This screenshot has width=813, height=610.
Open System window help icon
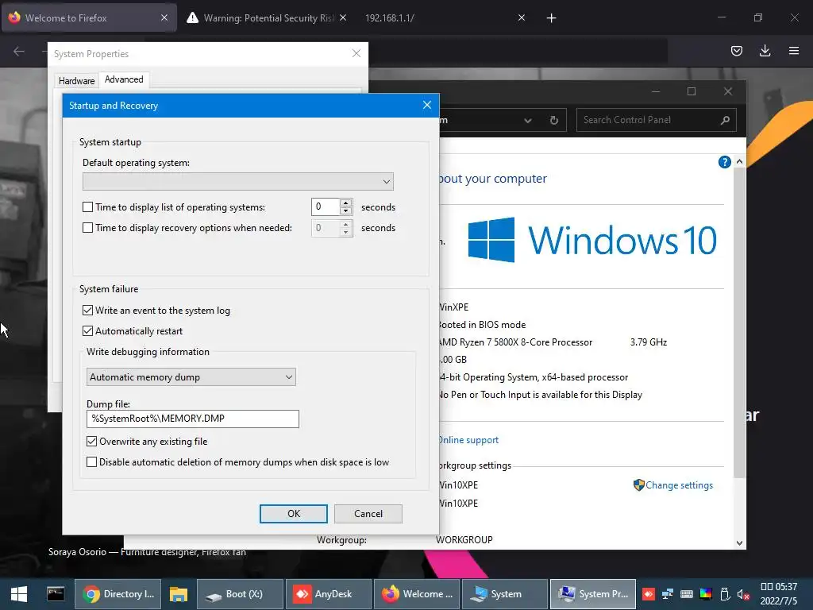pyautogui.click(x=724, y=162)
